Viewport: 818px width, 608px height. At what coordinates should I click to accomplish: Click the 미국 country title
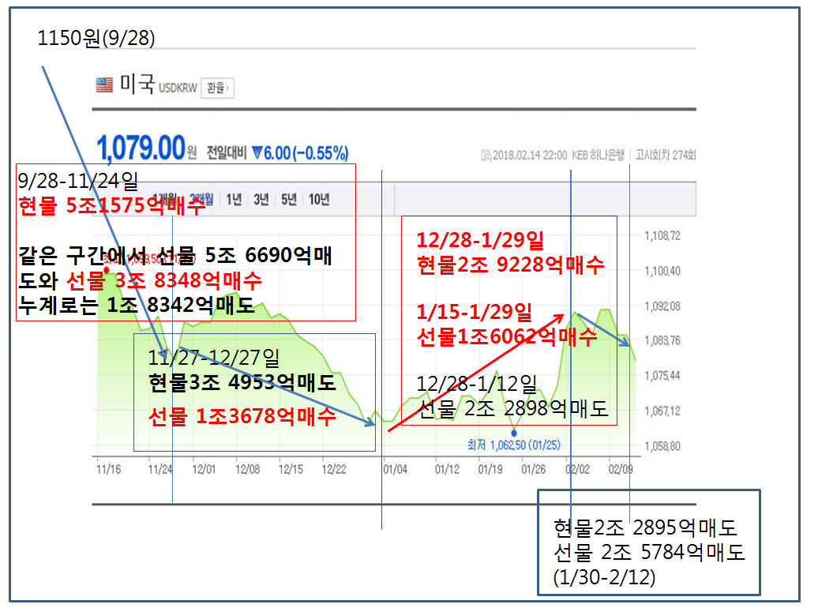137,84
